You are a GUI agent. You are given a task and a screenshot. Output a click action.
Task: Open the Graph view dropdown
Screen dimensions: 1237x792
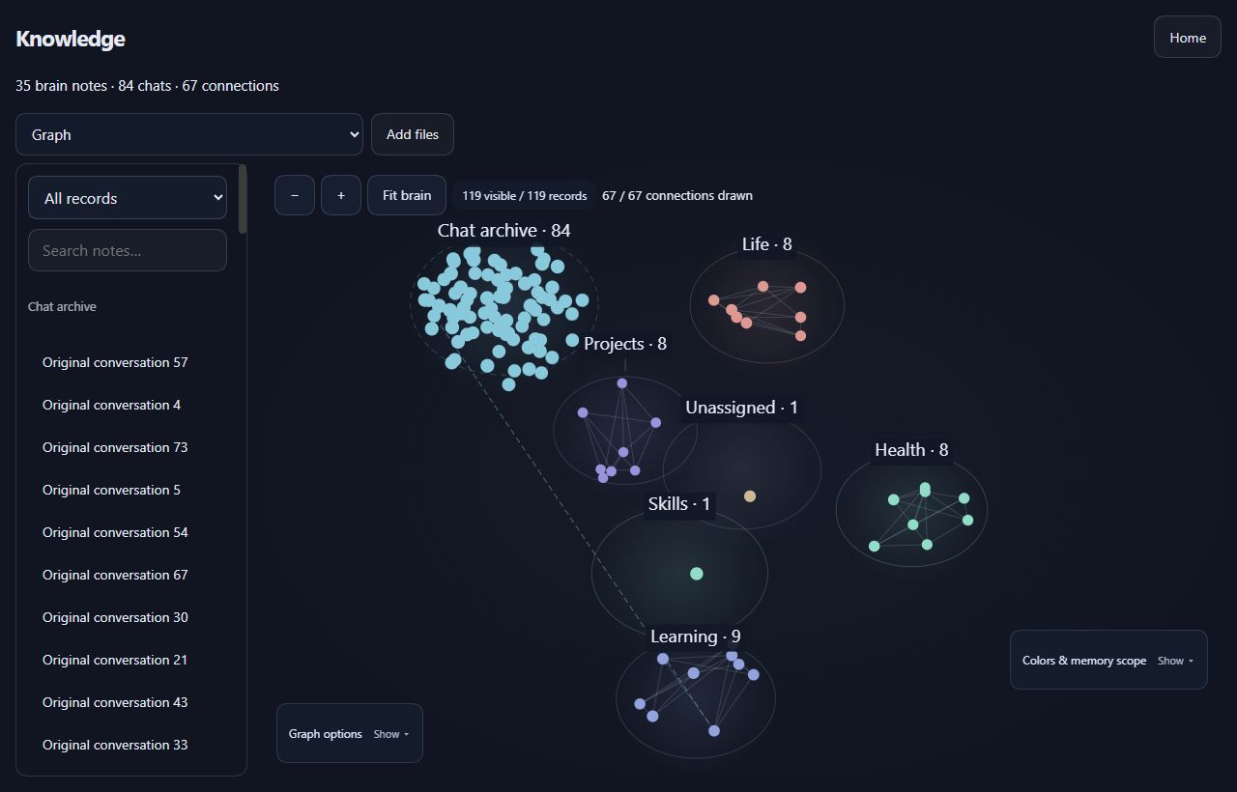click(189, 134)
